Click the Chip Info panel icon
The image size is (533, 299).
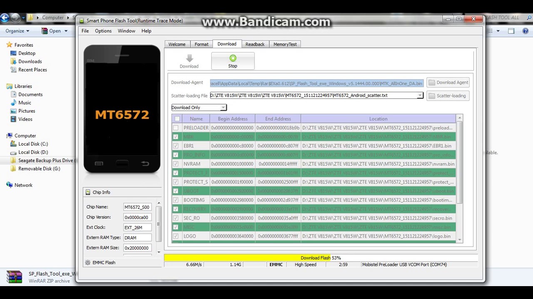(87, 192)
